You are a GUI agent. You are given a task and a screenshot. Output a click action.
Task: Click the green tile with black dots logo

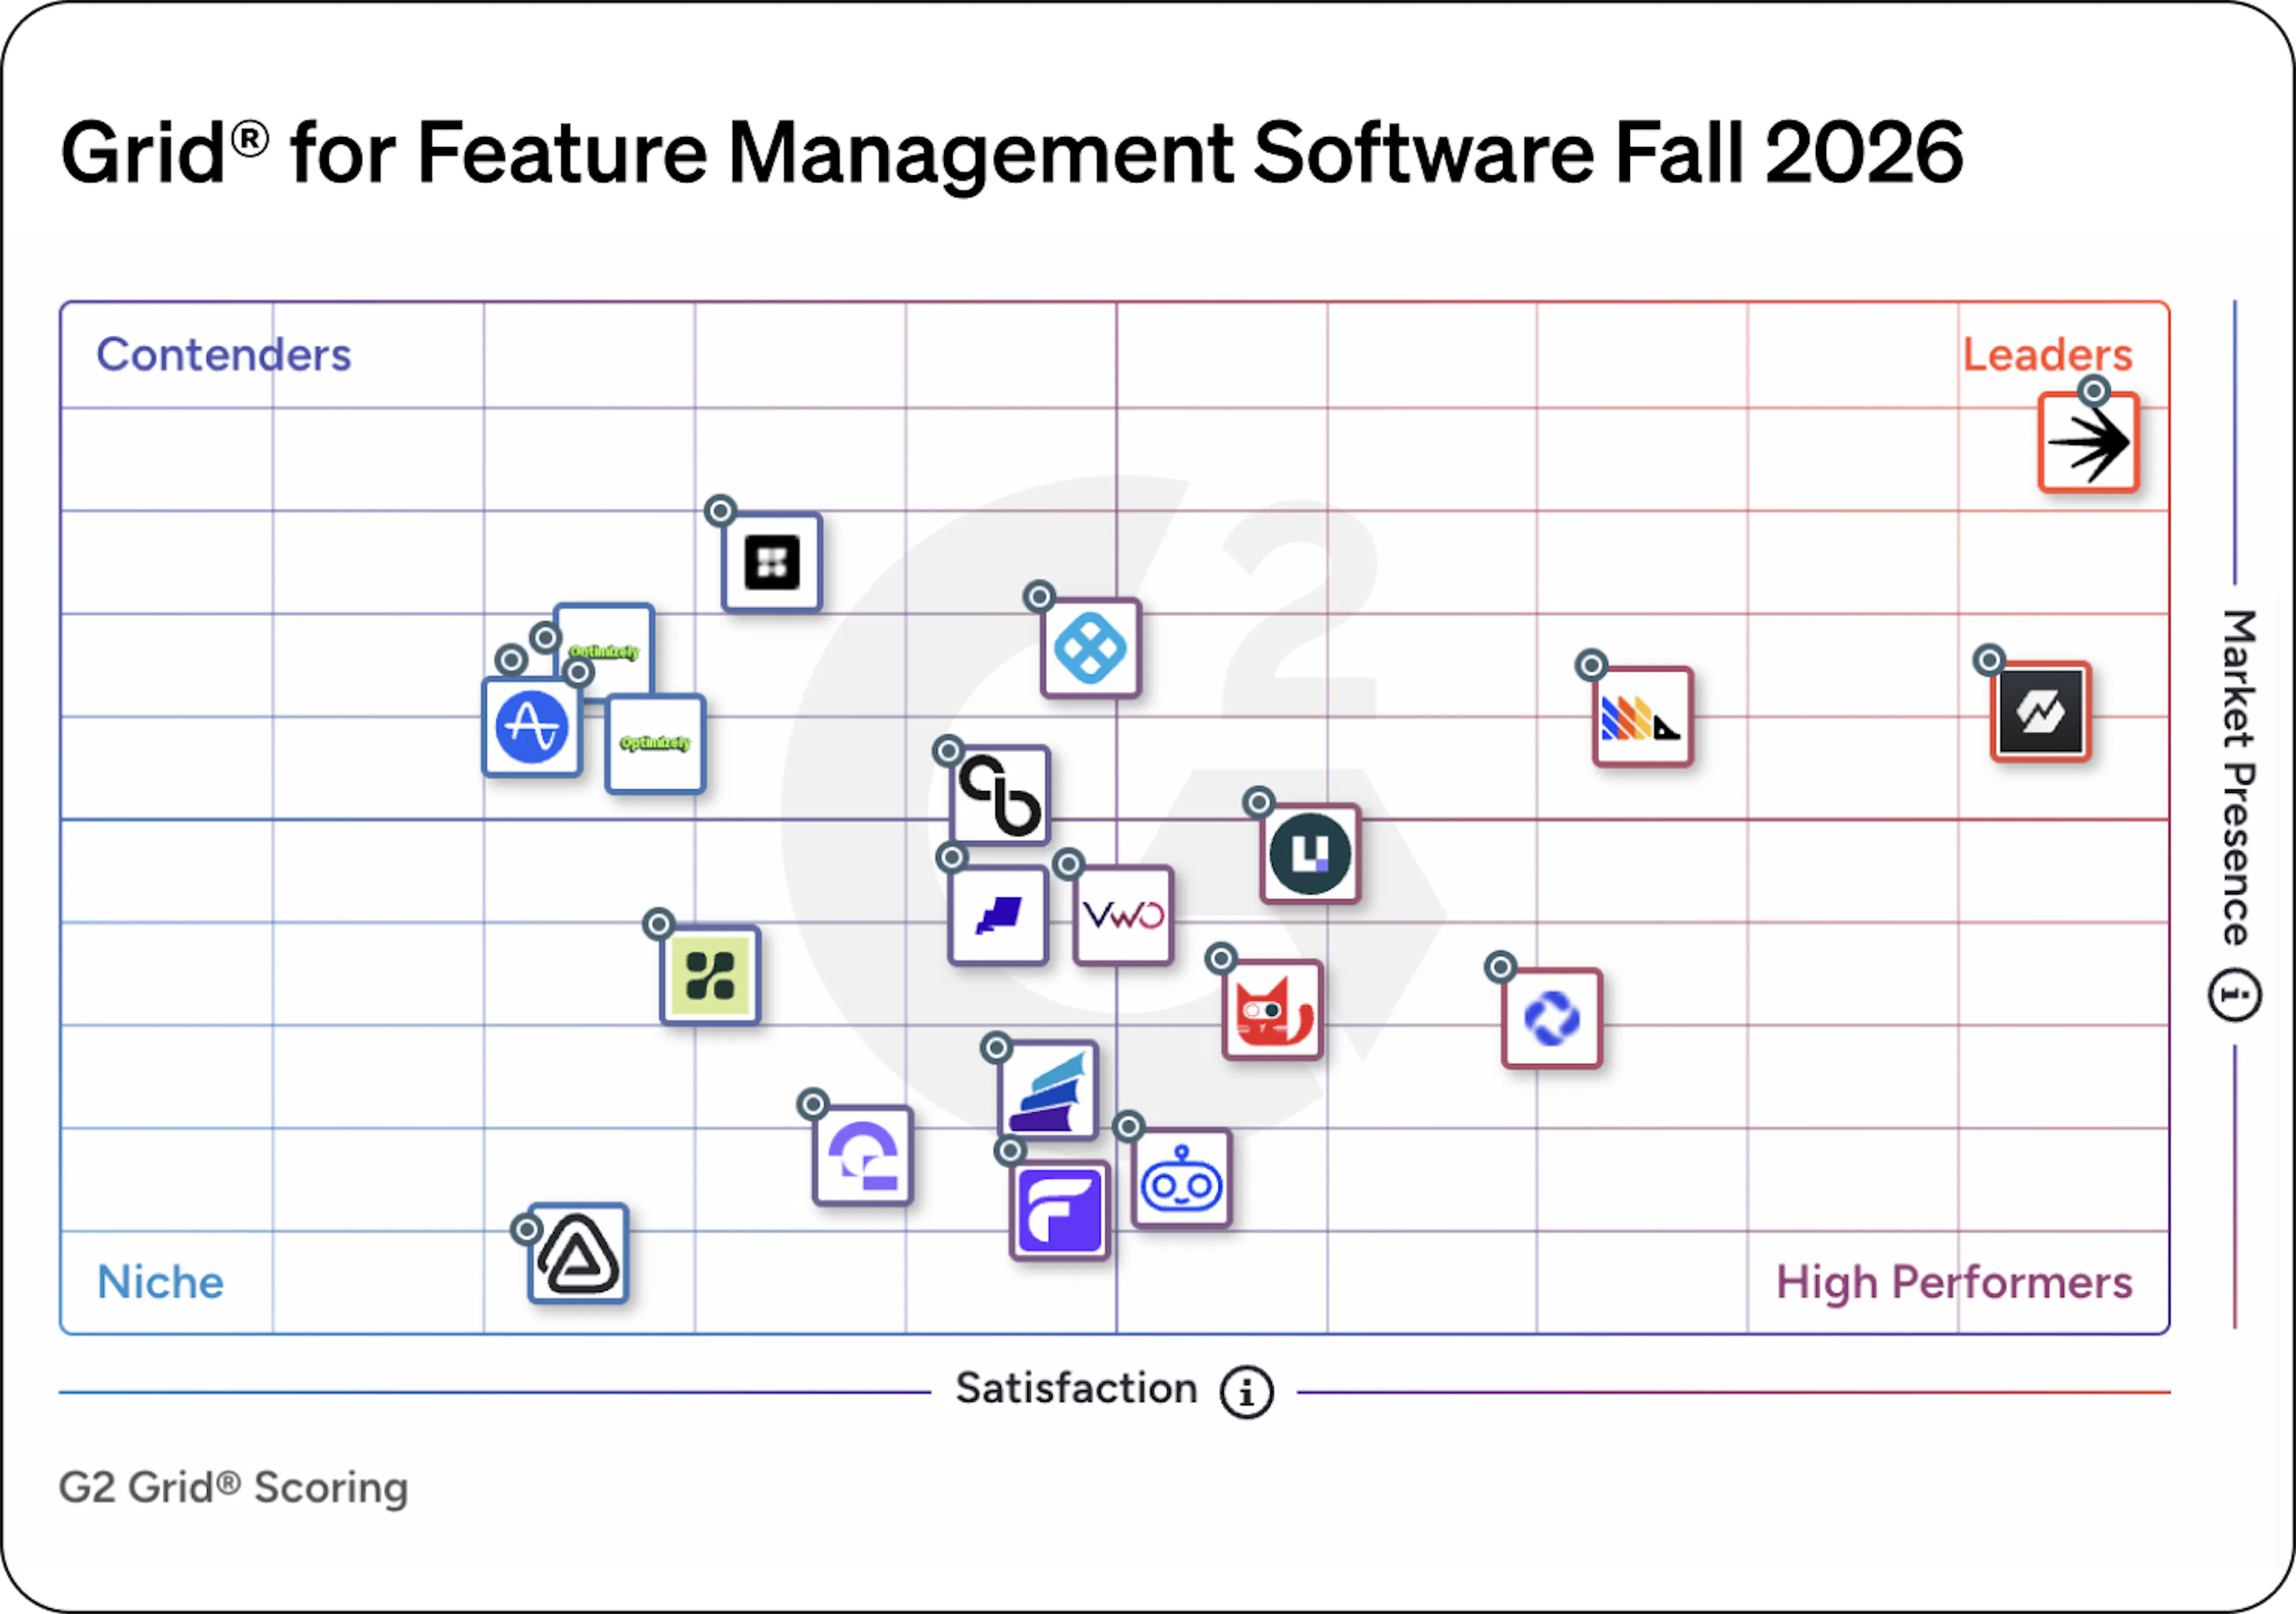point(710,976)
